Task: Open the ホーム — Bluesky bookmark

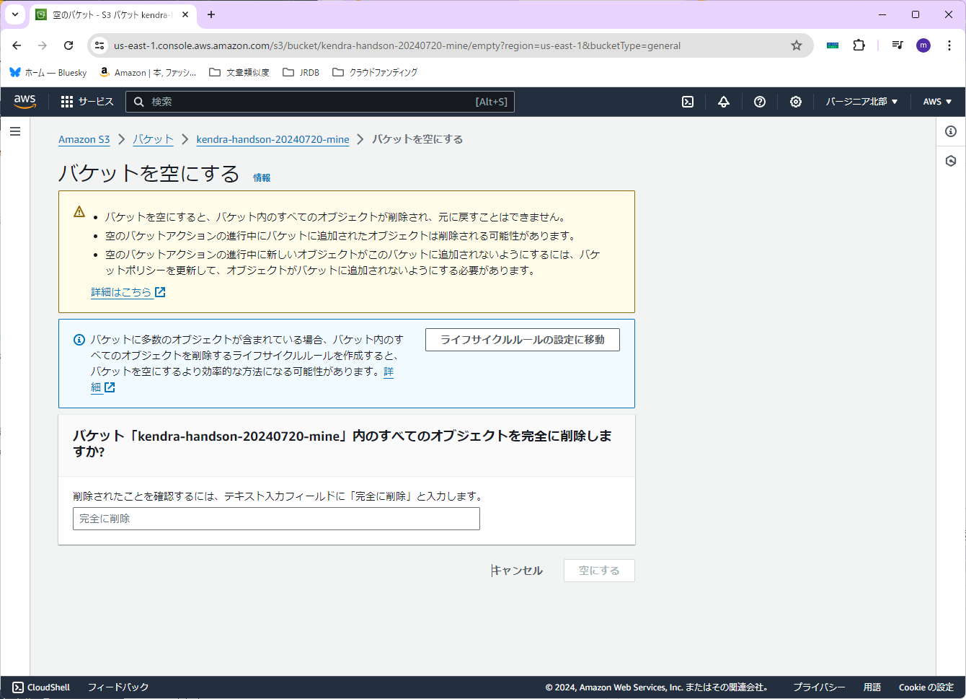Action: click(x=48, y=72)
